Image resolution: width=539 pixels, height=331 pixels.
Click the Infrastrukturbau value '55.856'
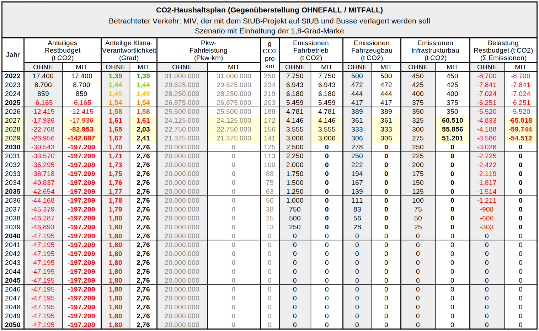(452, 129)
